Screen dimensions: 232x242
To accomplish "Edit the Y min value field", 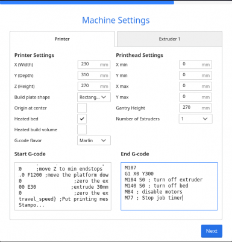I will click(195, 75).
